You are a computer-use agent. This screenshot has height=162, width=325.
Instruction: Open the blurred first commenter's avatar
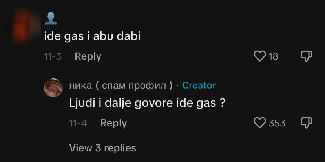26,25
